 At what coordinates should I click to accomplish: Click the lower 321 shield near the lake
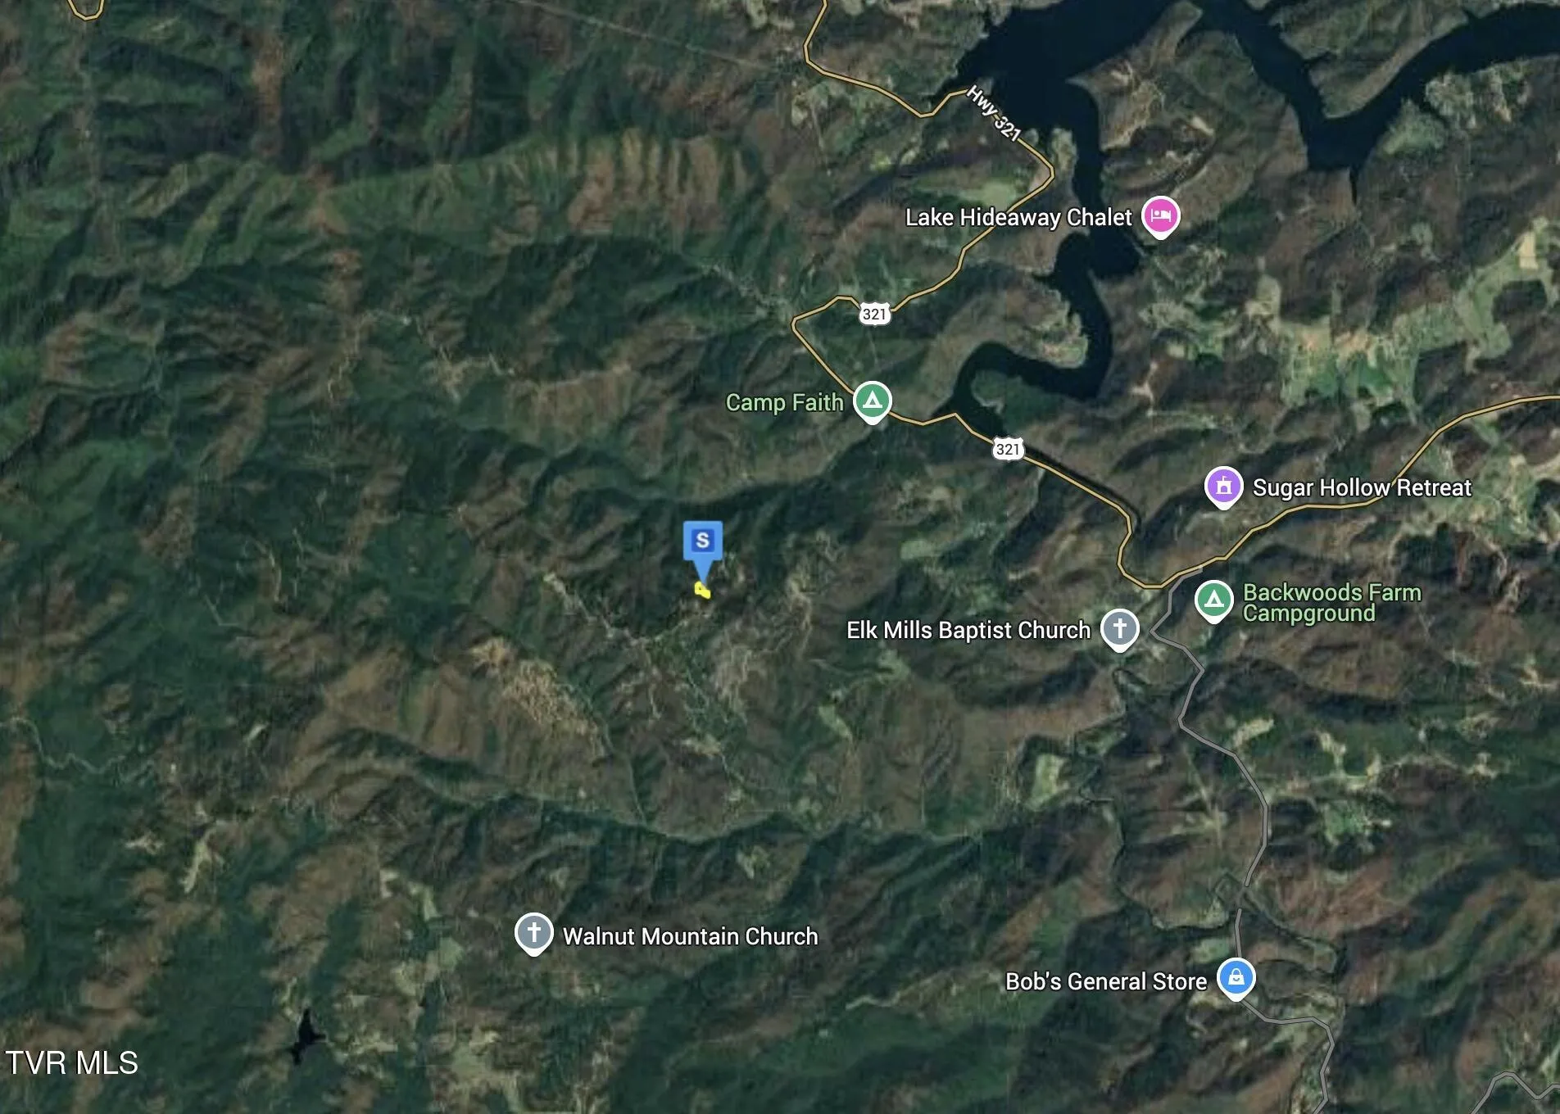click(x=1008, y=449)
